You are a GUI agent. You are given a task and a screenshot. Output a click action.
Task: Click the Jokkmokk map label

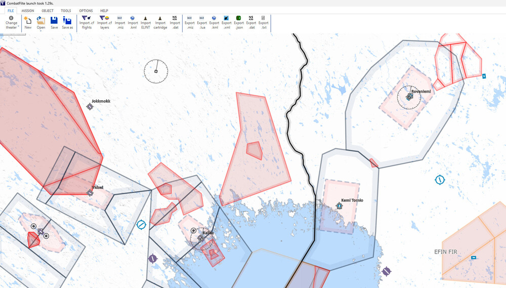(101, 101)
